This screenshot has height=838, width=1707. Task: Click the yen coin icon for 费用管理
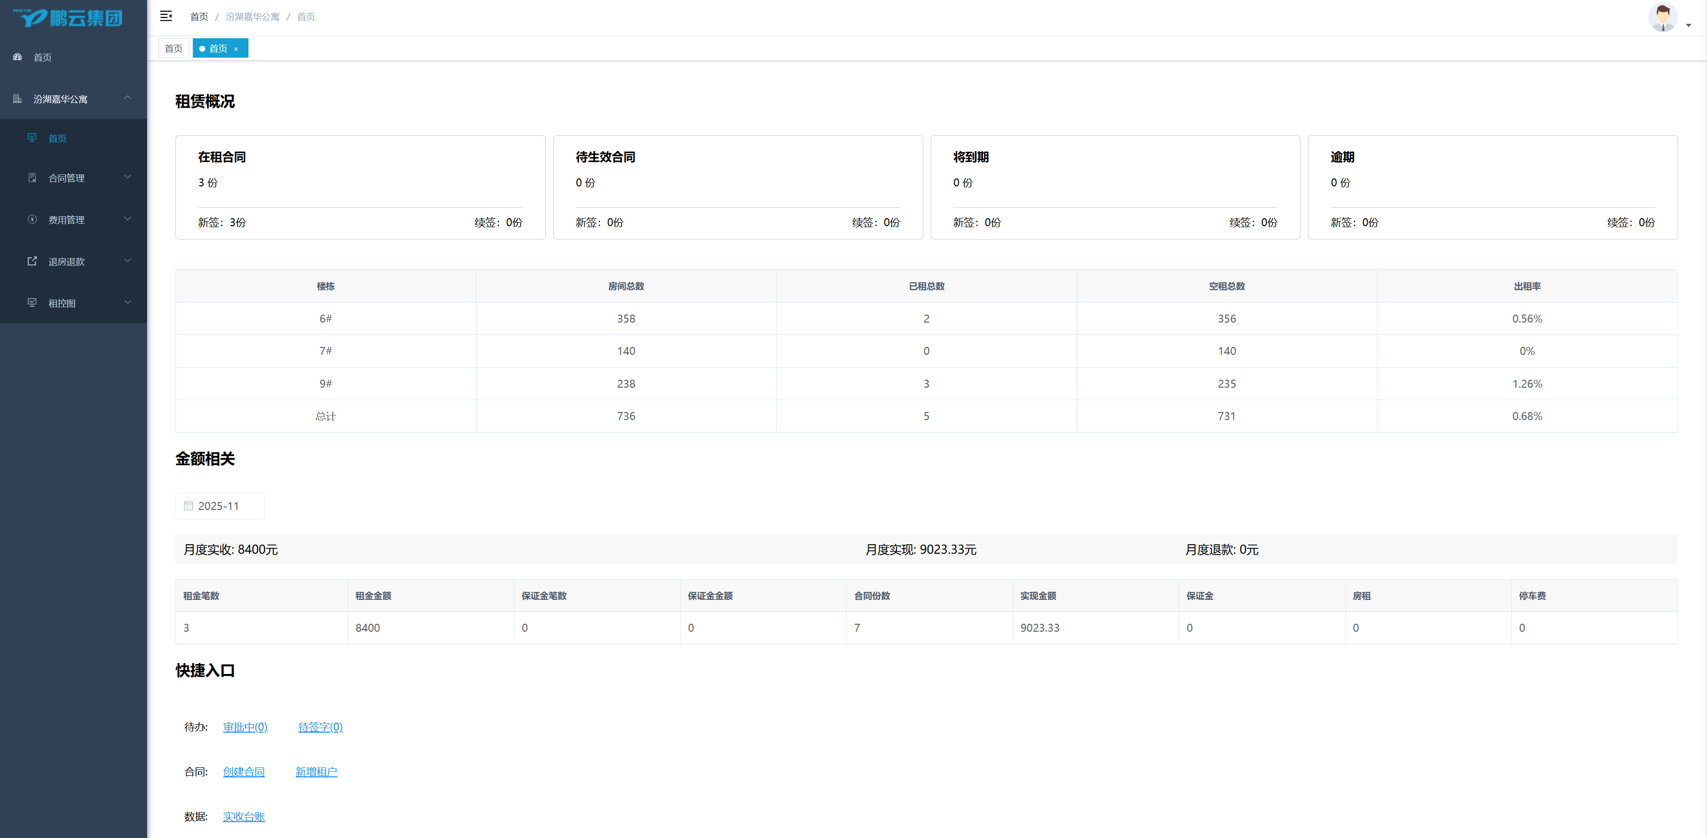pos(32,220)
